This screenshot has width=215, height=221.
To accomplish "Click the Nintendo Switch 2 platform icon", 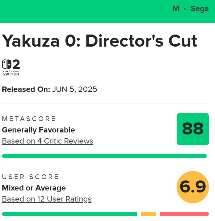I will (x=11, y=67).
